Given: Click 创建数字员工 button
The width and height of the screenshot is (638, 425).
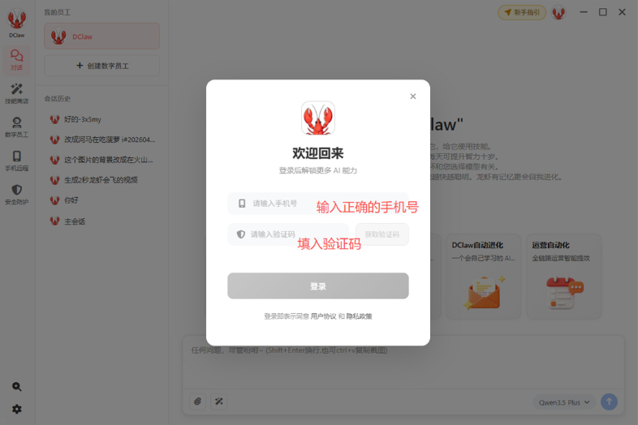Looking at the screenshot, I should [x=101, y=66].
